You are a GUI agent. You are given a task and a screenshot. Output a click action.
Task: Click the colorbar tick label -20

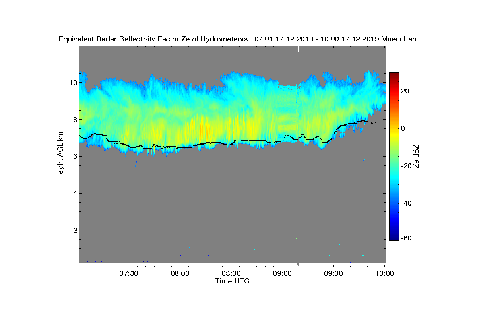pos(406,166)
